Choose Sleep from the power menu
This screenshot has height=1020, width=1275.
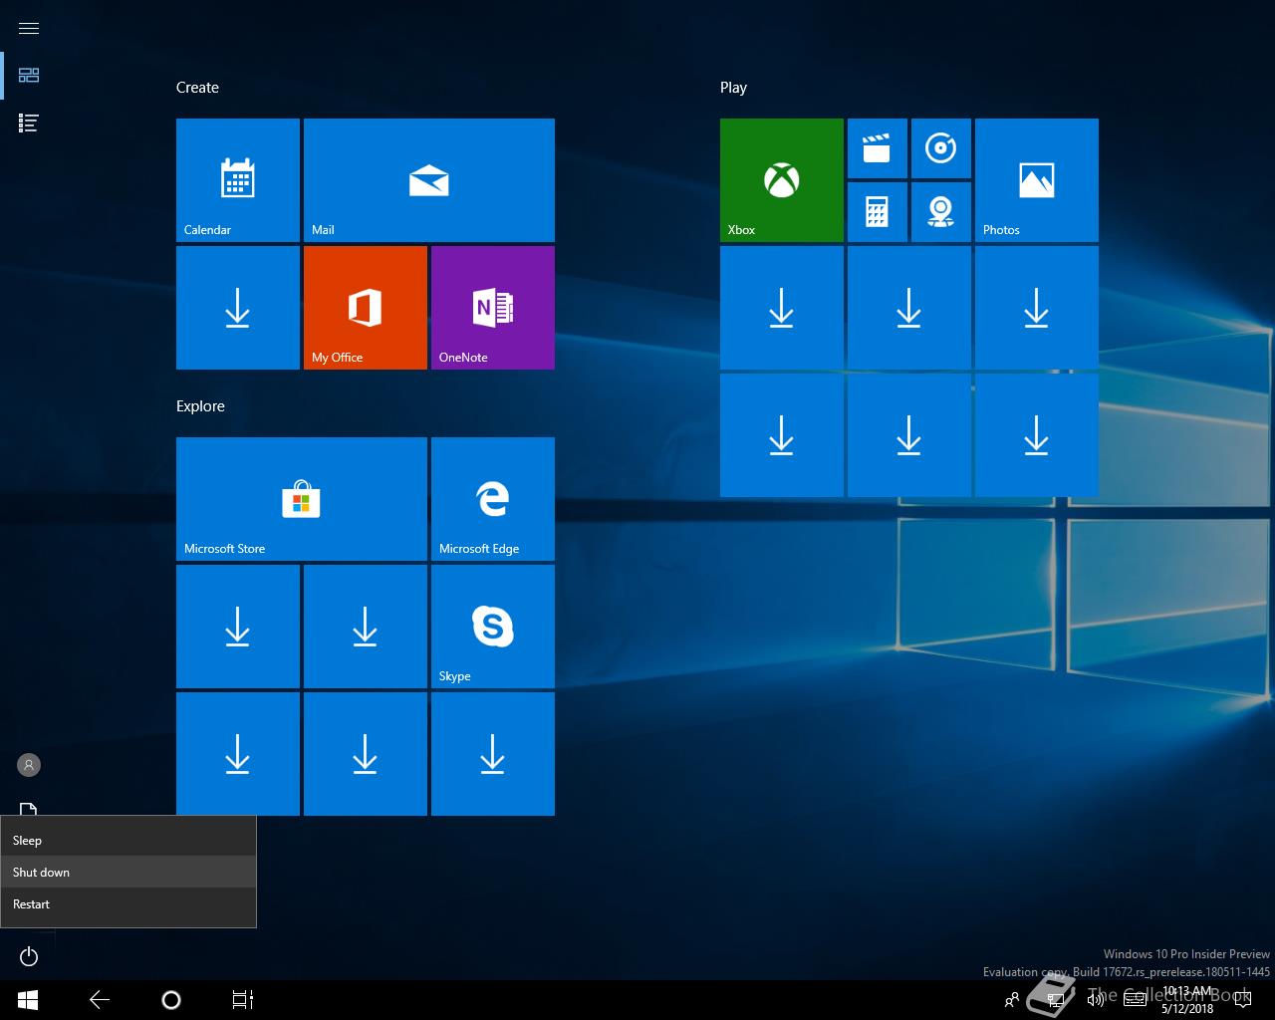(x=128, y=841)
